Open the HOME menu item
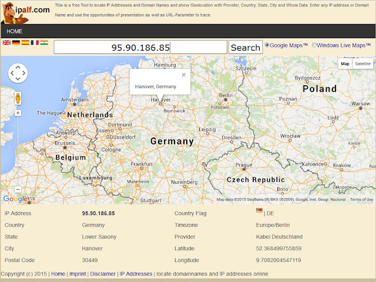This screenshot has width=376, height=282. [14, 31]
